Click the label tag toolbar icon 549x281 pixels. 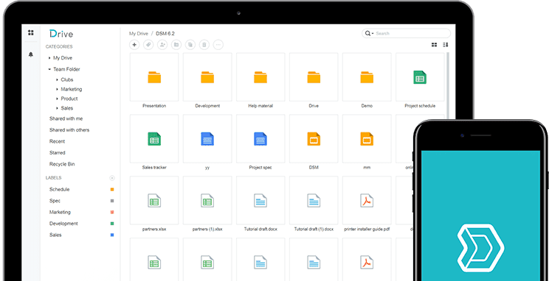[148, 45]
